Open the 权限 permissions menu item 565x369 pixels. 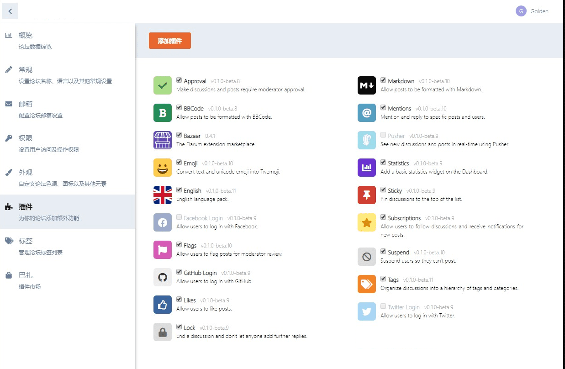pyautogui.click(x=26, y=138)
